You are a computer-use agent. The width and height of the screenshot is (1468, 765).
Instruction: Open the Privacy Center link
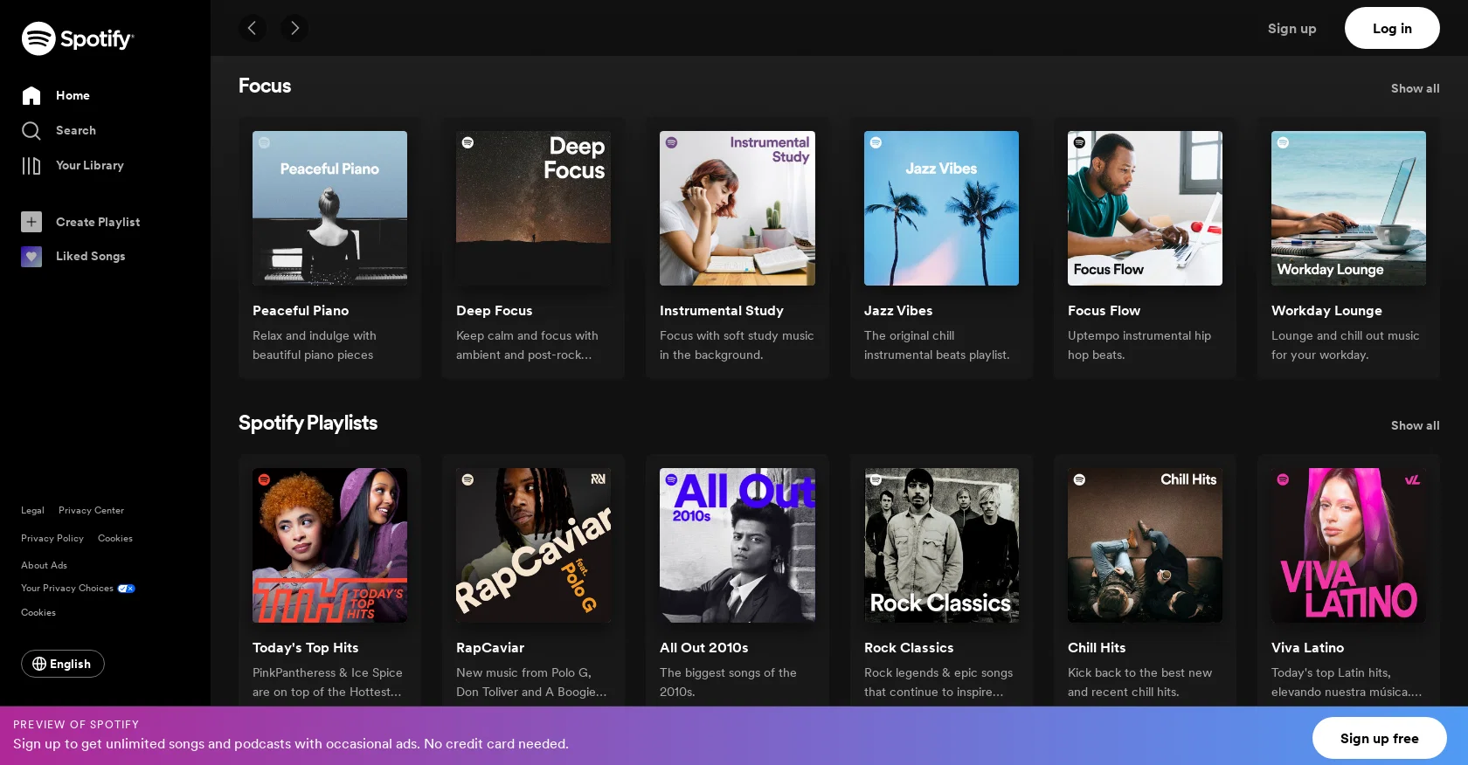(x=91, y=510)
